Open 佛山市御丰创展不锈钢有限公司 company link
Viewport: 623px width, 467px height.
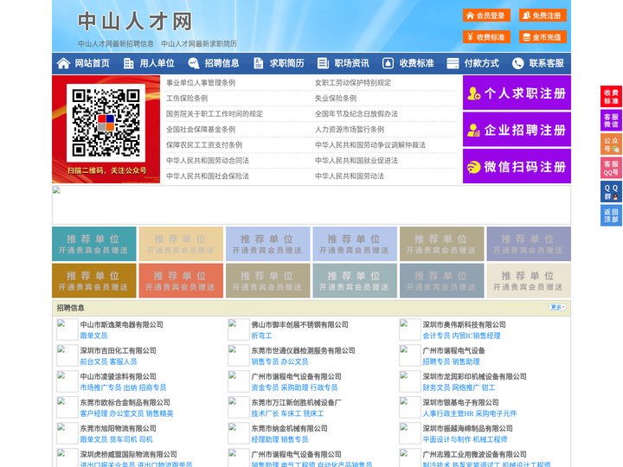pos(299,324)
